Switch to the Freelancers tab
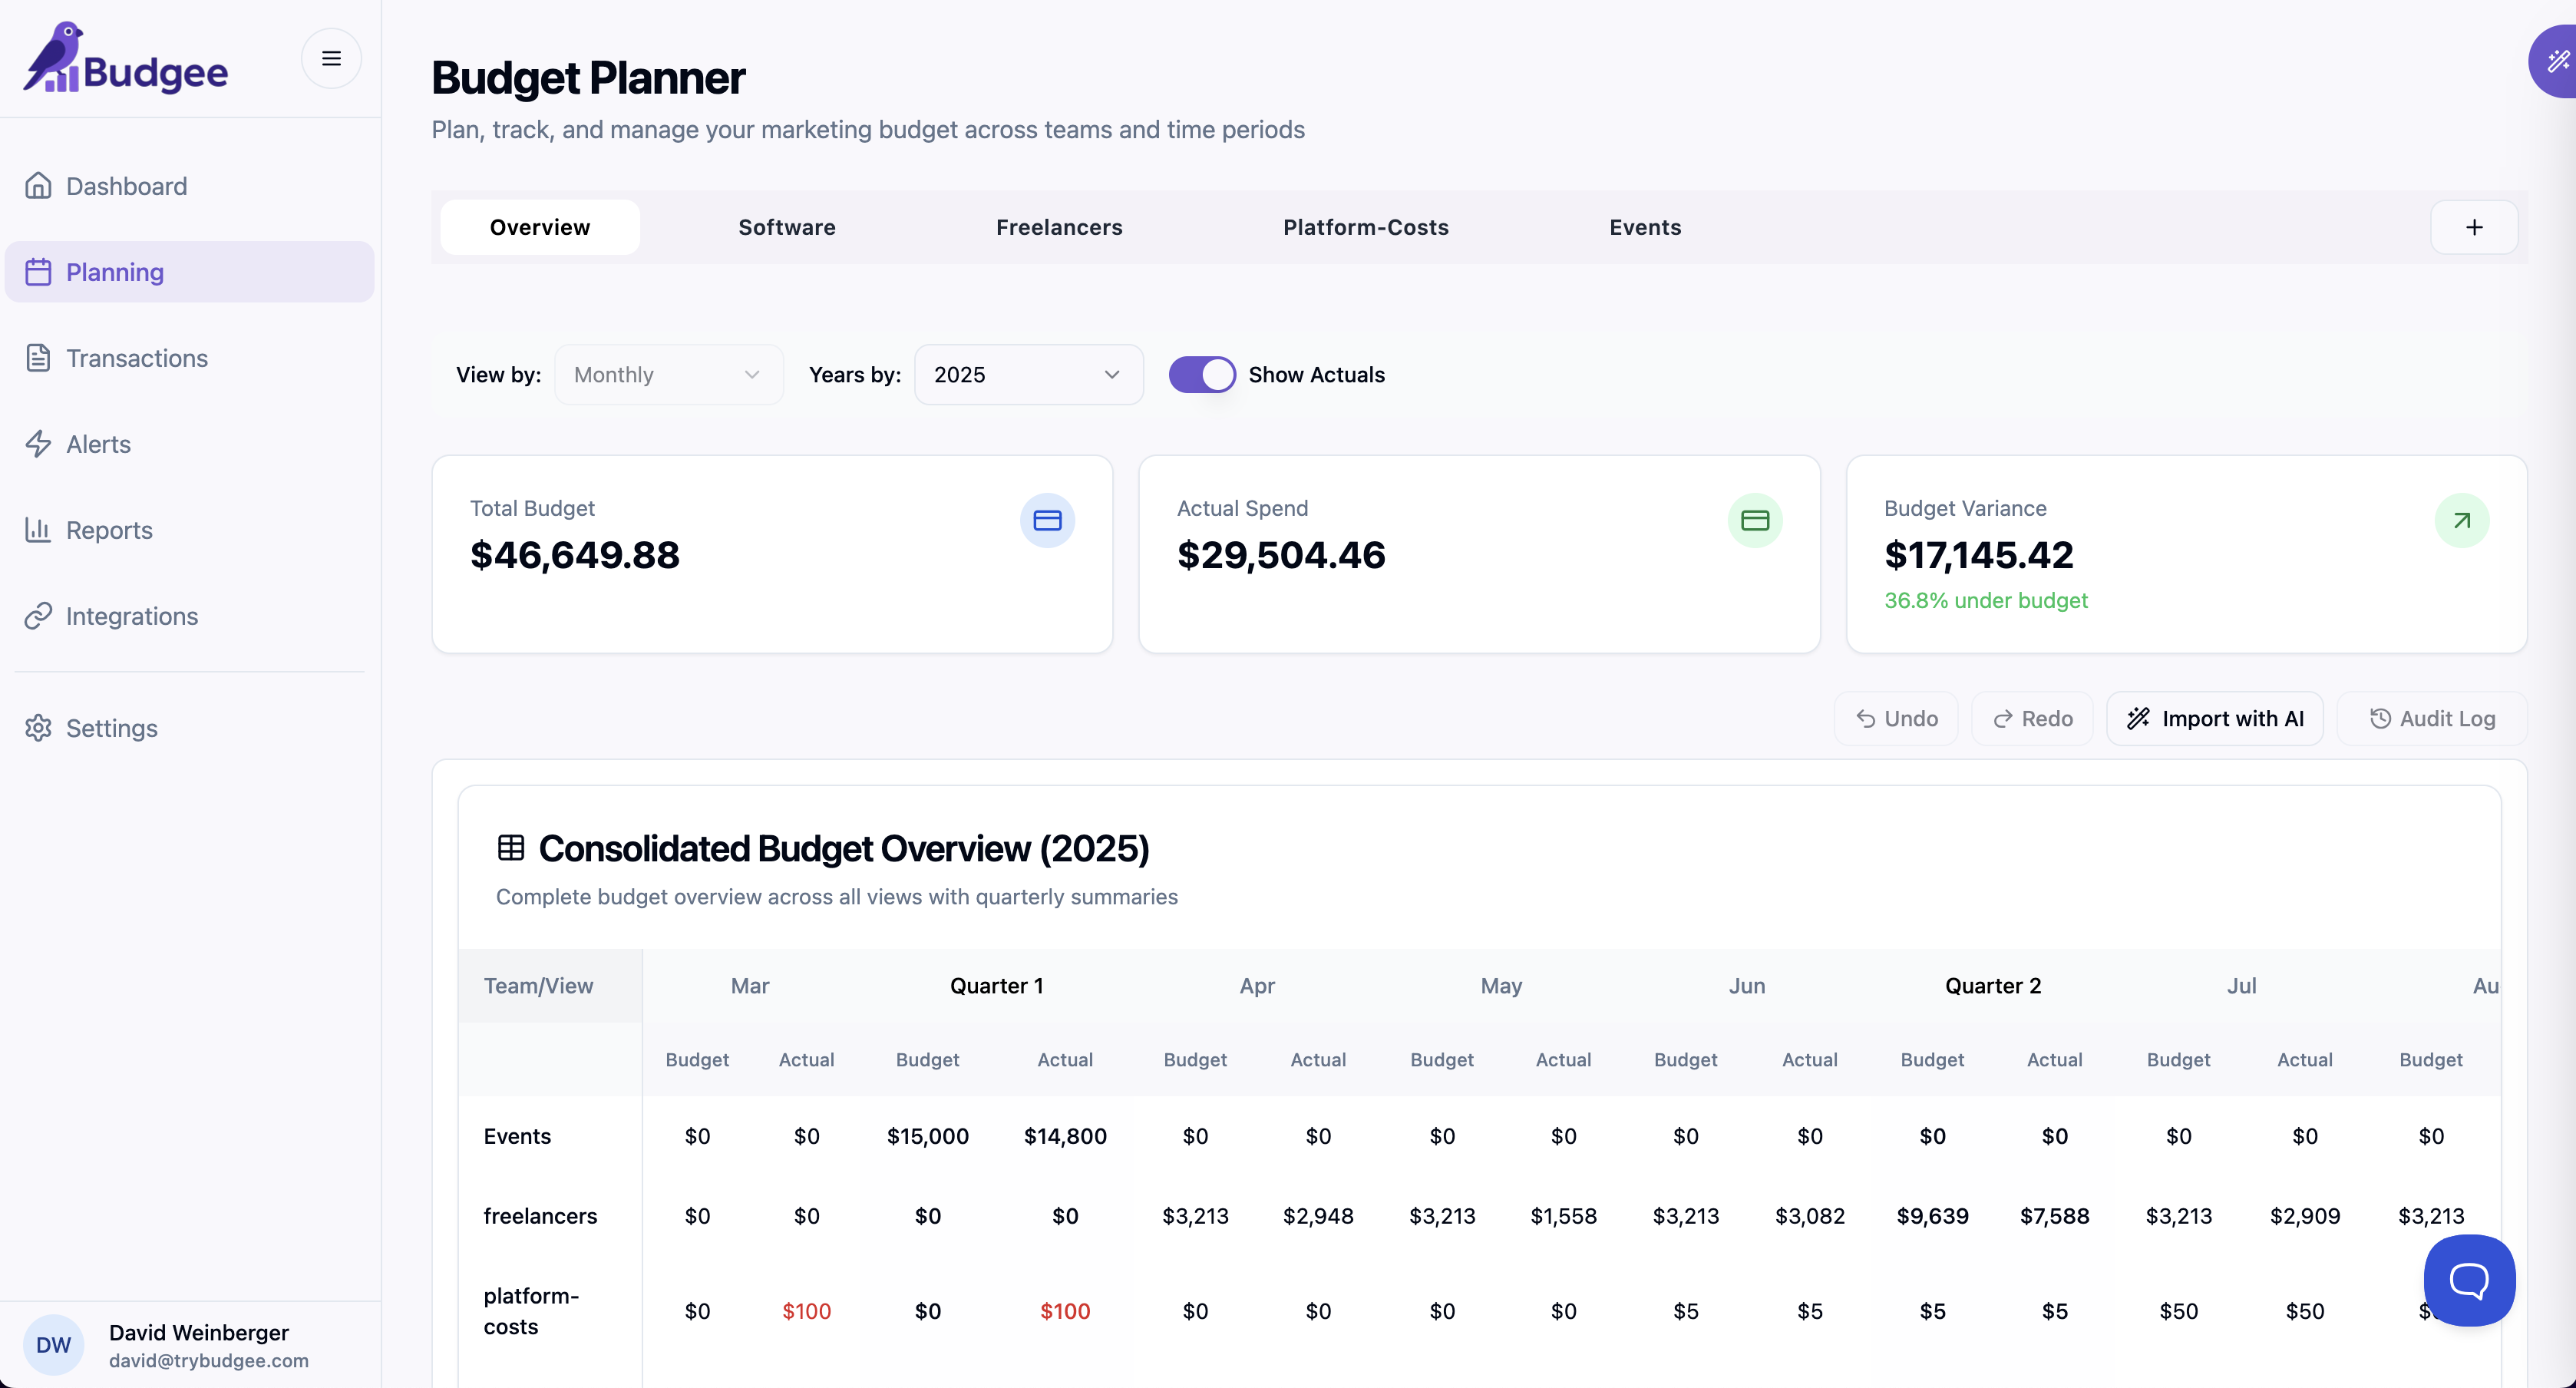 [1058, 227]
